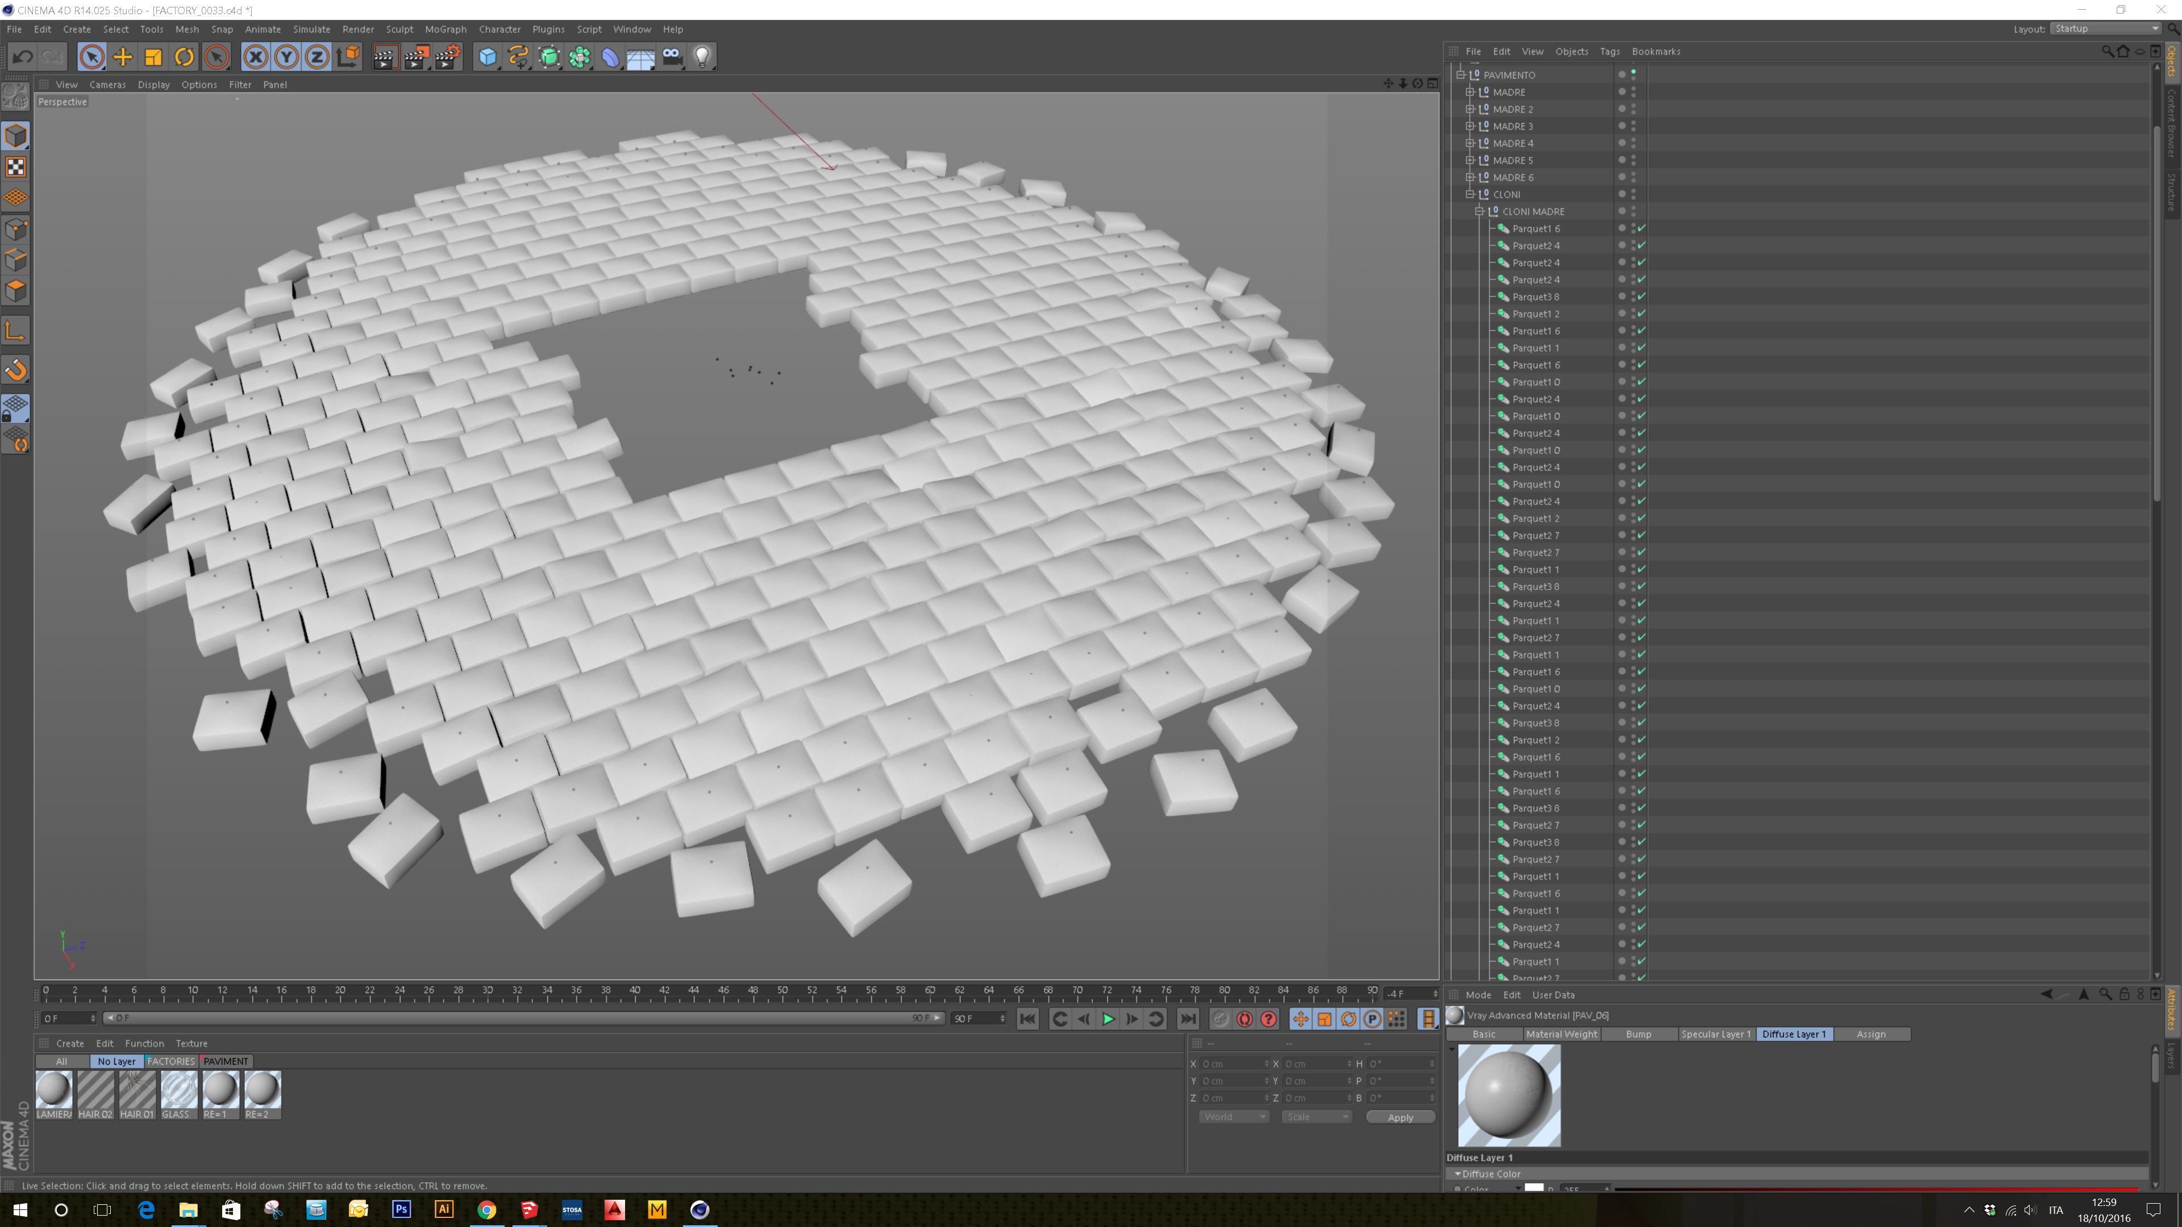Select the Rotate tool
This screenshot has height=1227, width=2182.
(184, 57)
